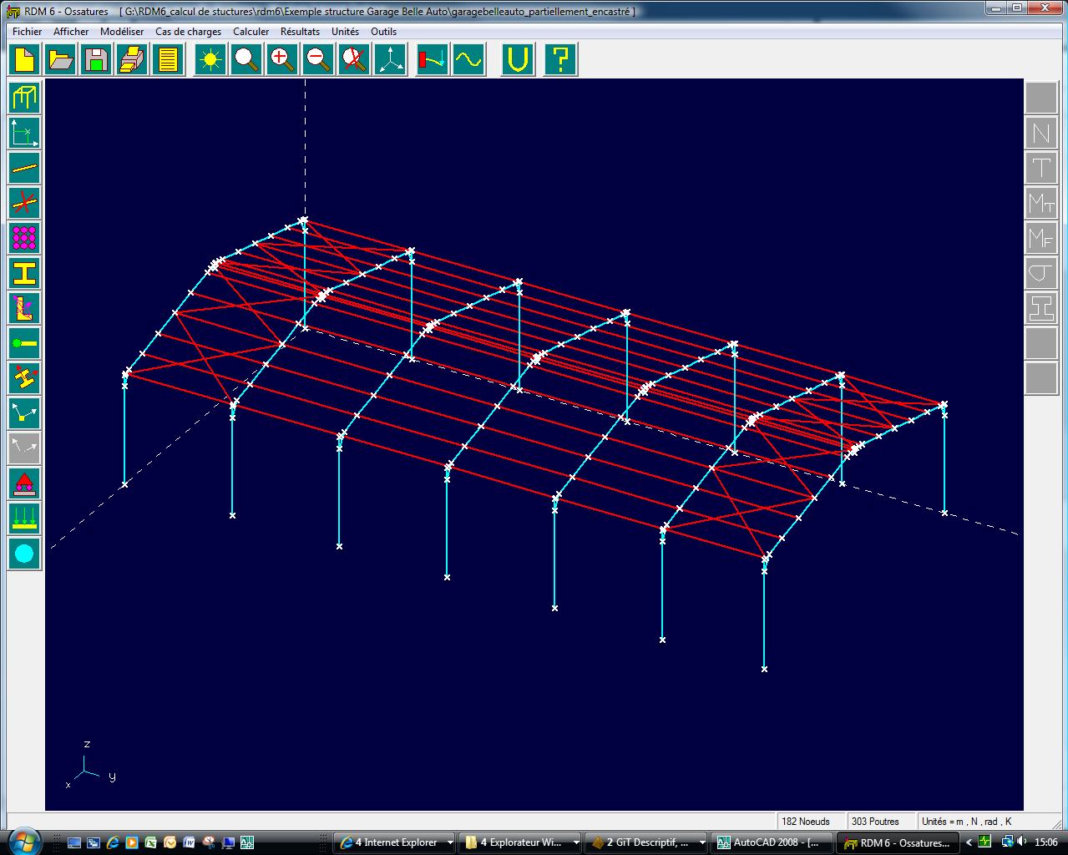Click the T shear force result button
The height and width of the screenshot is (855, 1068).
pos(1041,168)
